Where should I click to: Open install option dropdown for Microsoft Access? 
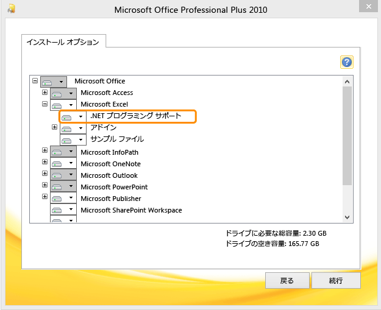(x=63, y=93)
